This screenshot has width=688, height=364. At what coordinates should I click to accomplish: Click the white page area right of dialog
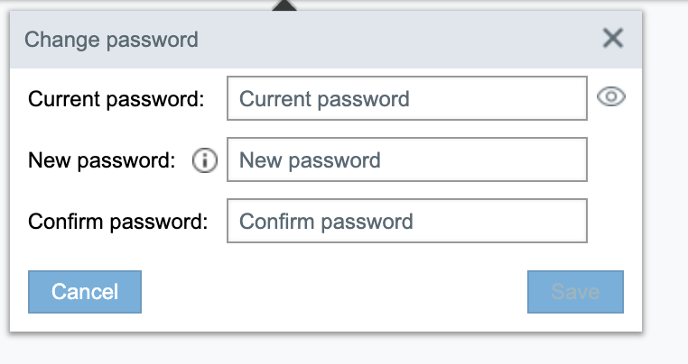click(665, 180)
